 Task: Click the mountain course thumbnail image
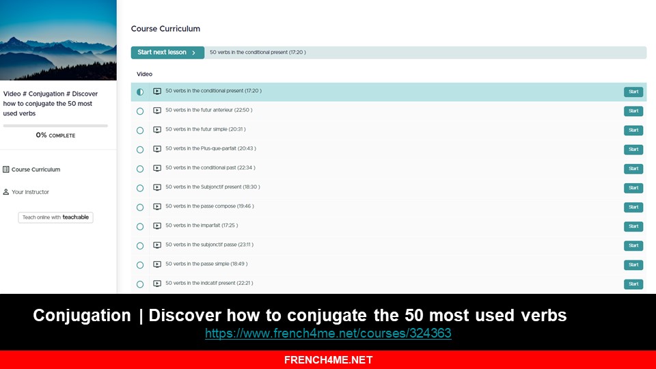point(58,40)
